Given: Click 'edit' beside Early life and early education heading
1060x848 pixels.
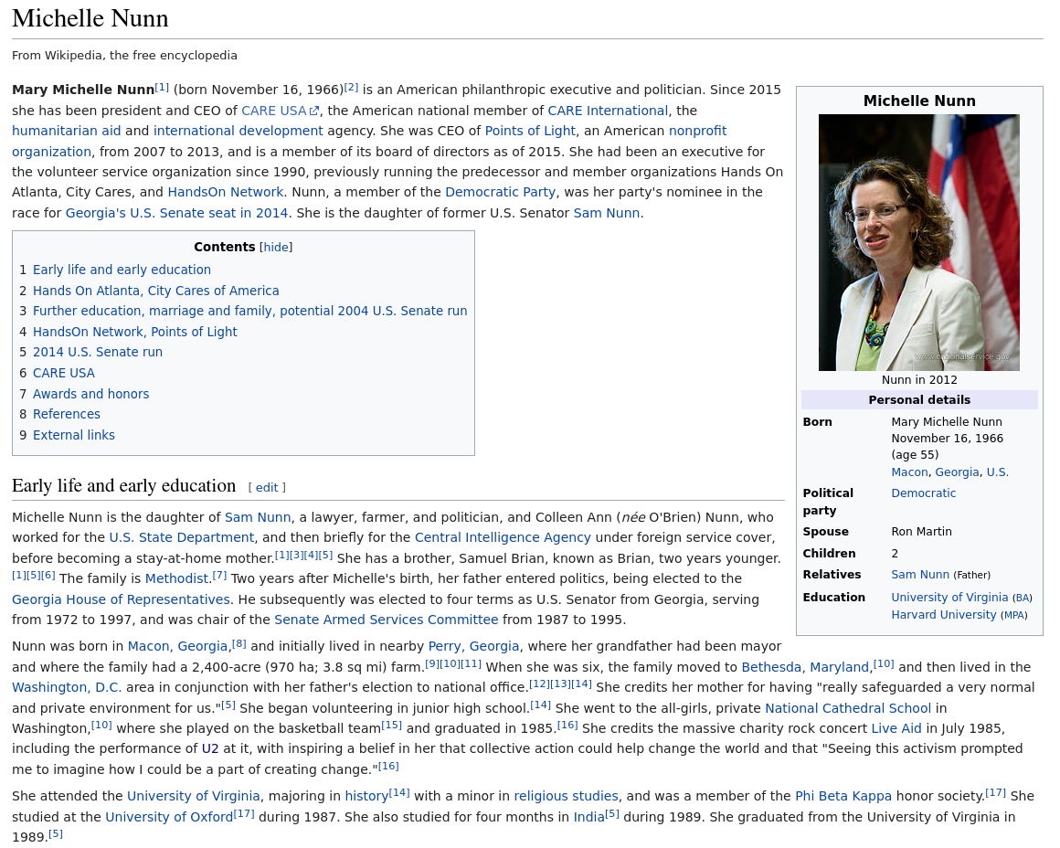Looking at the screenshot, I should pyautogui.click(x=266, y=488).
